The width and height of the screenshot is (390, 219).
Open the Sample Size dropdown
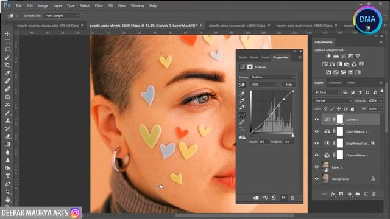[62, 16]
